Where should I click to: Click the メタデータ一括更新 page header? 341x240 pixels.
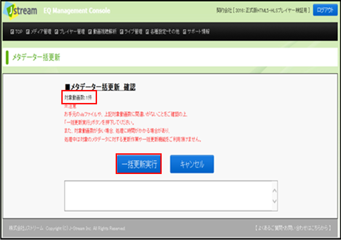pyautogui.click(x=36, y=58)
